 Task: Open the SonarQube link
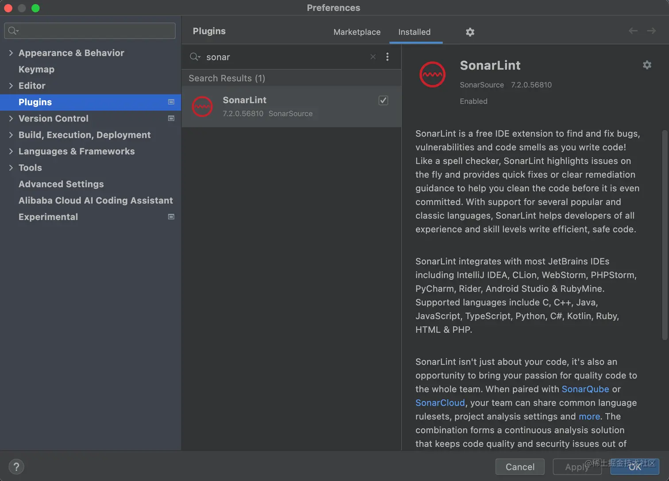pos(585,389)
